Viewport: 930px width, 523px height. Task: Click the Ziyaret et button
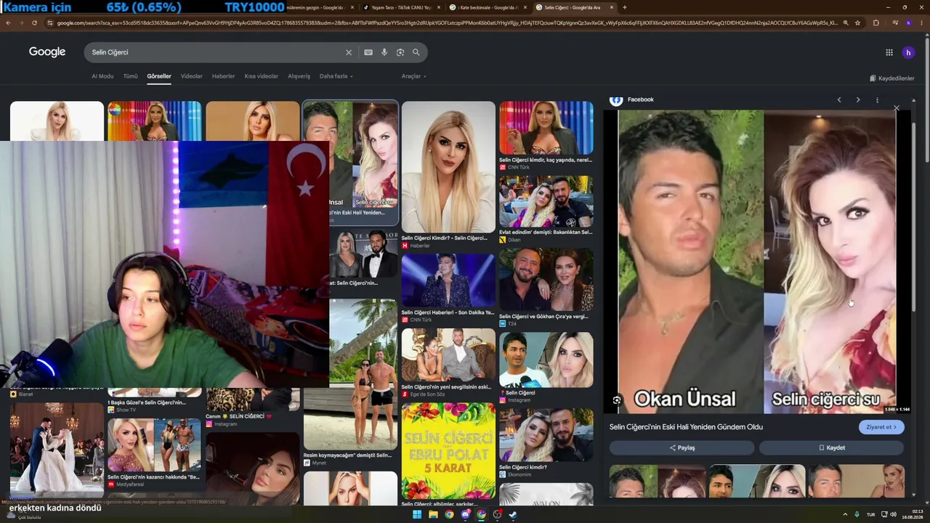pos(881,427)
